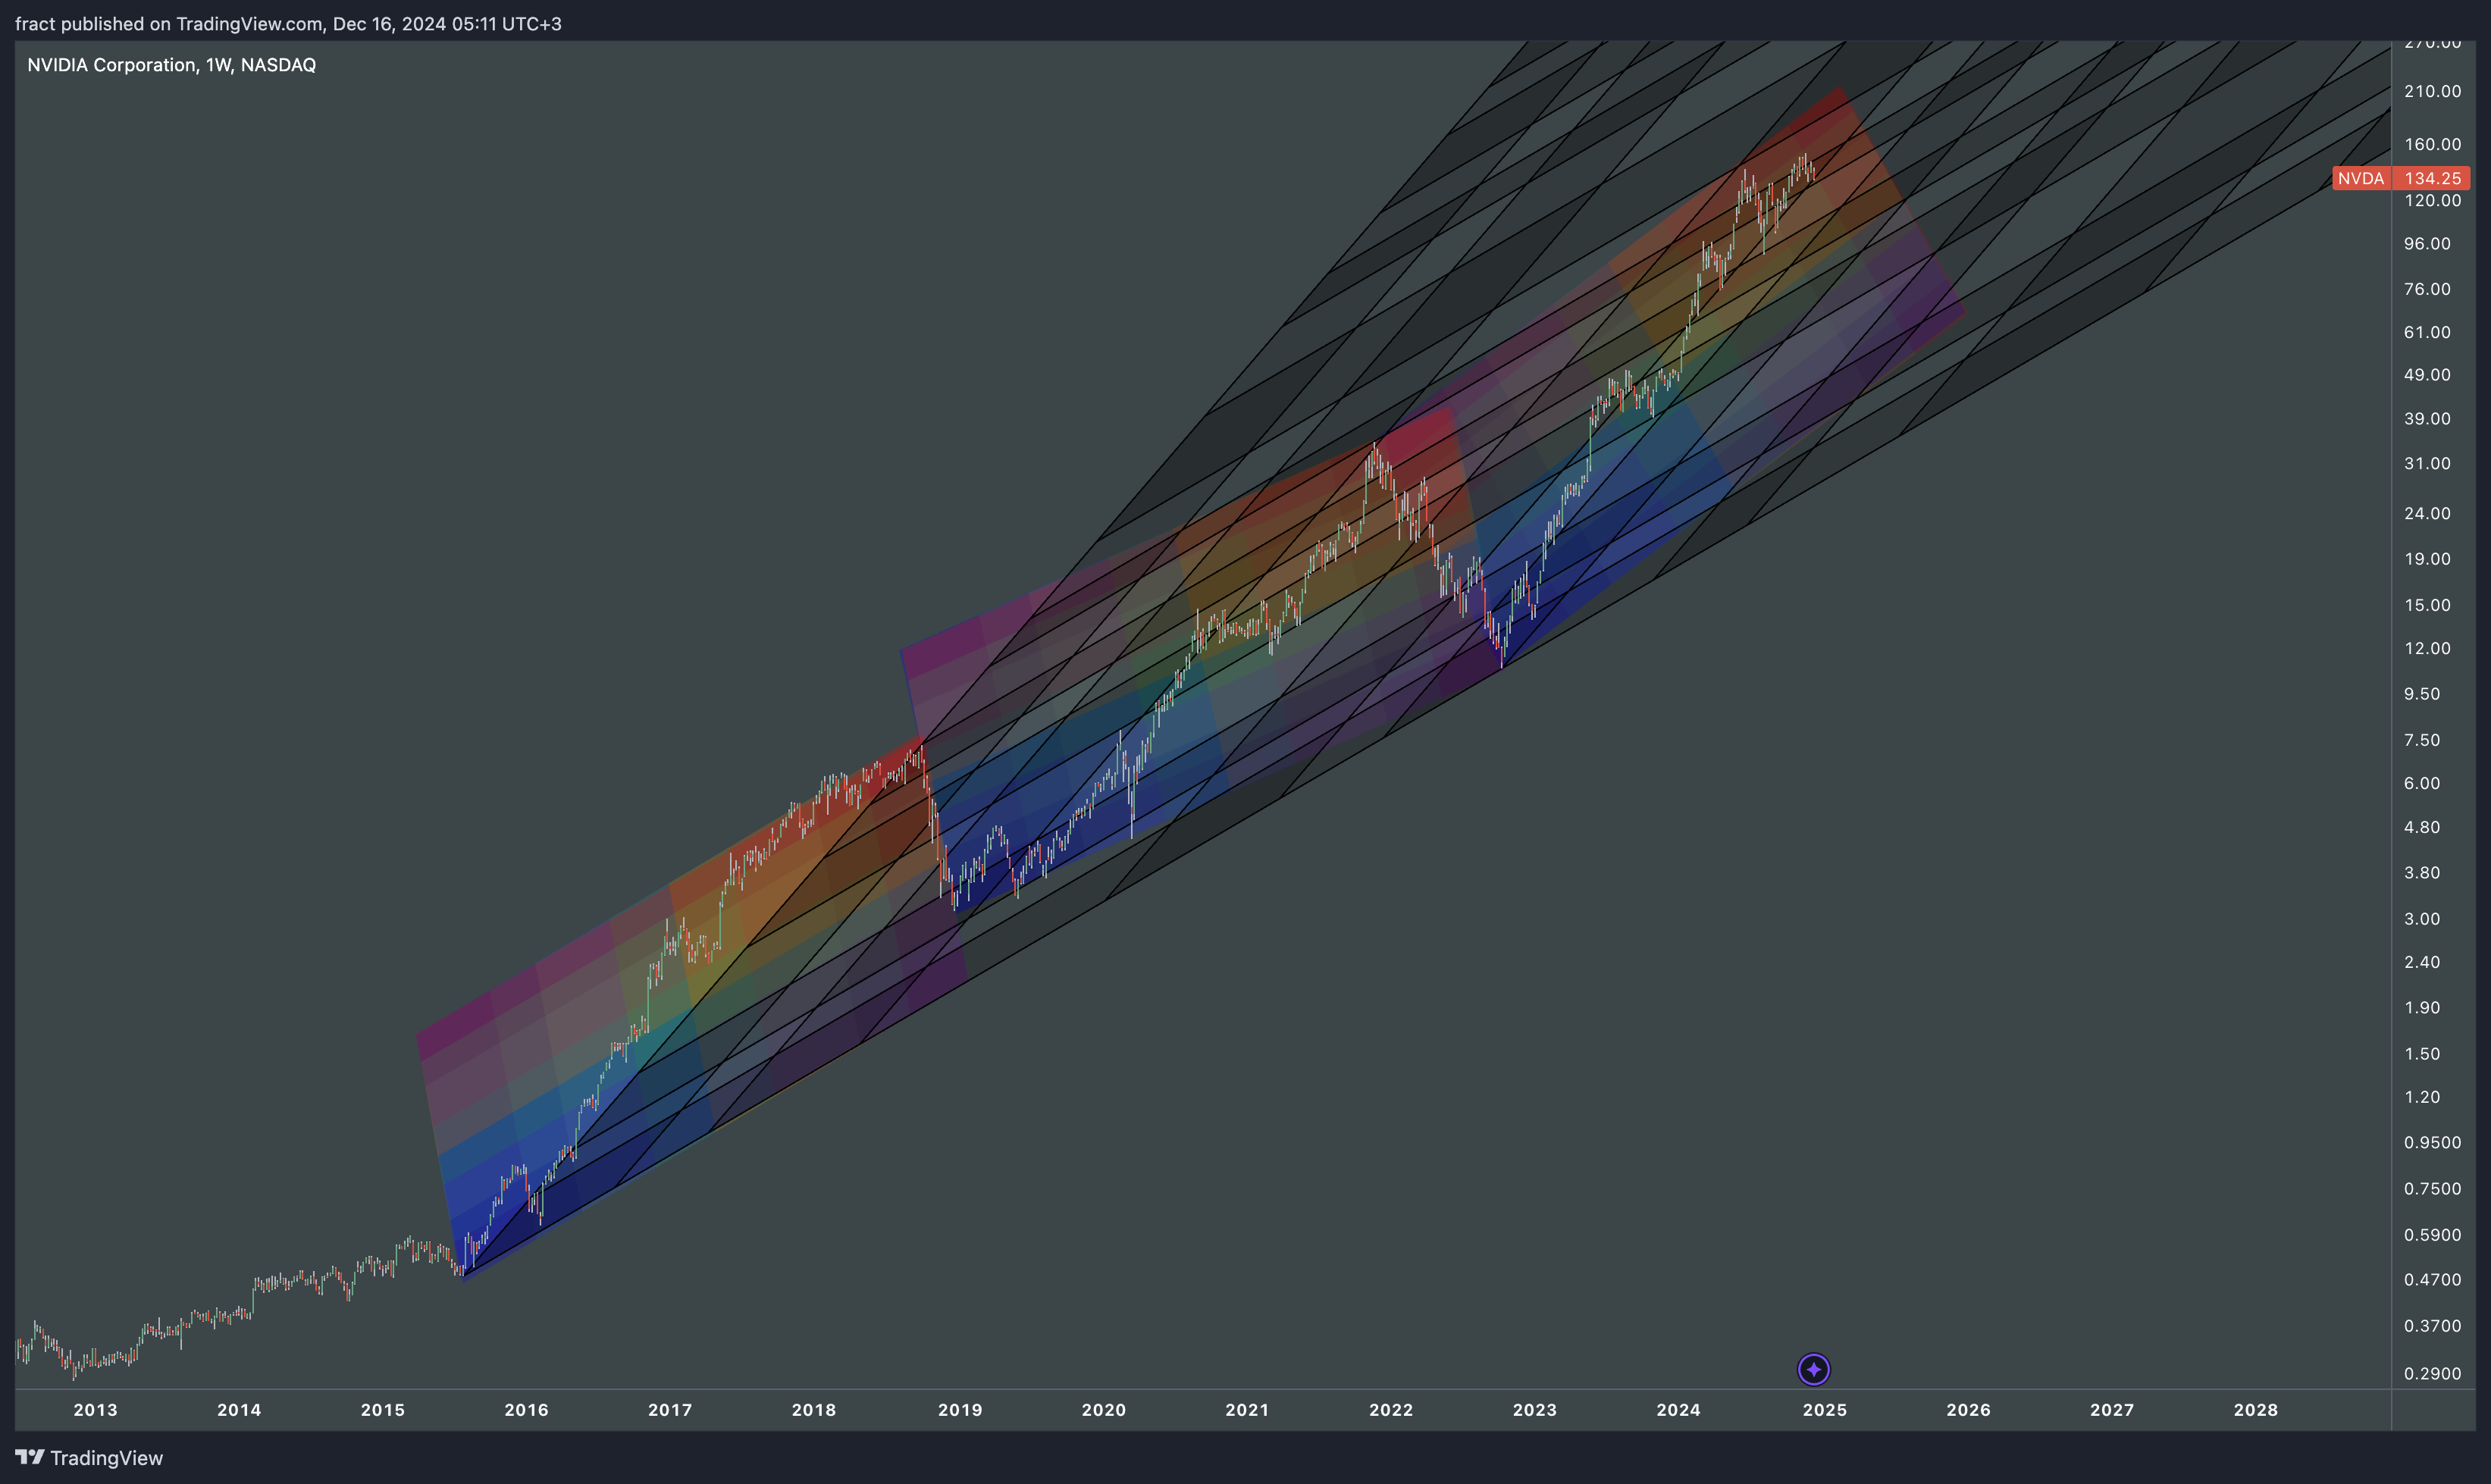Click the 2023 label on time axis

1535,1410
